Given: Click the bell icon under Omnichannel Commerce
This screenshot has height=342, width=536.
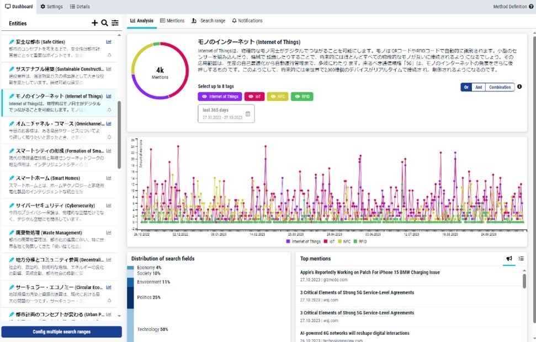Looking at the screenshot, I should 109,137.
